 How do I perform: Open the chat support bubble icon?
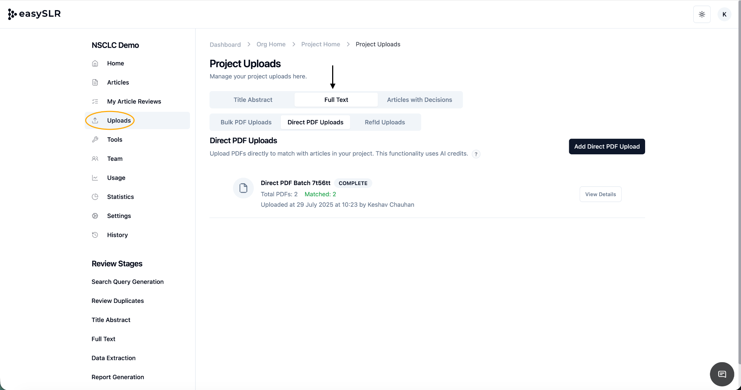pos(722,374)
